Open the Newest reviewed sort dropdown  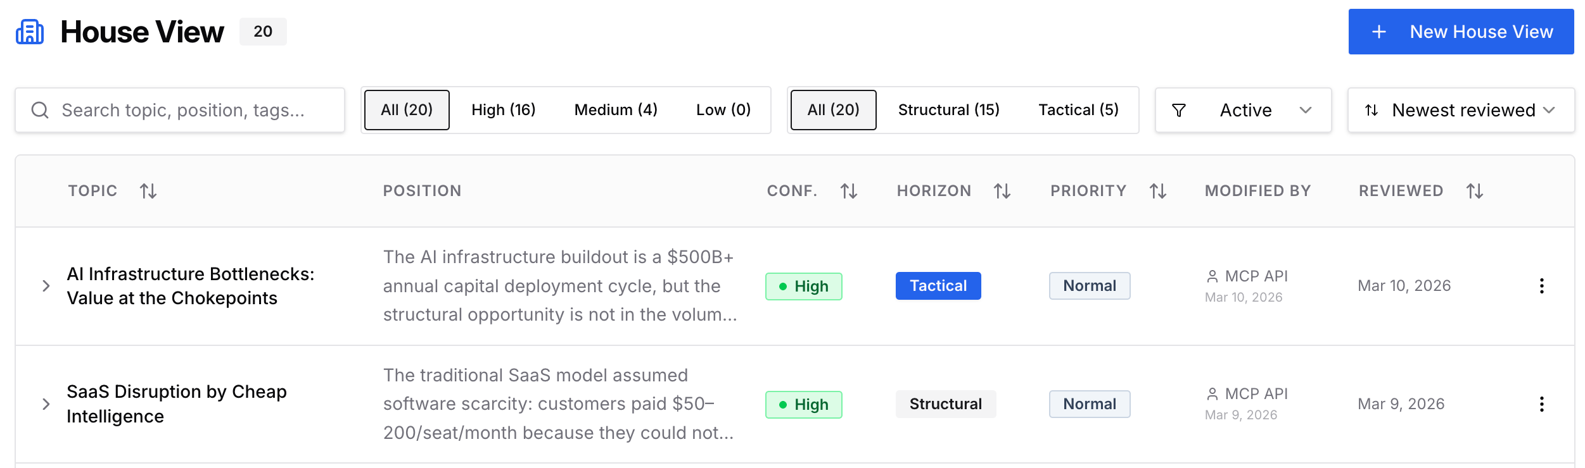(x=1461, y=110)
